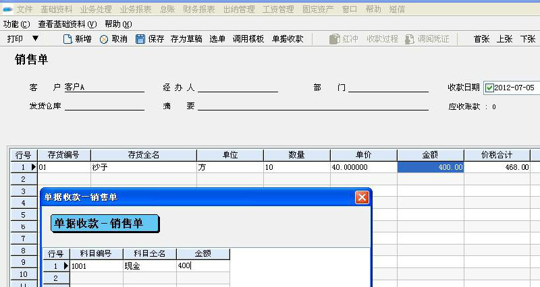Click the 金额 cell containing 400 in dialog

(x=203, y=266)
